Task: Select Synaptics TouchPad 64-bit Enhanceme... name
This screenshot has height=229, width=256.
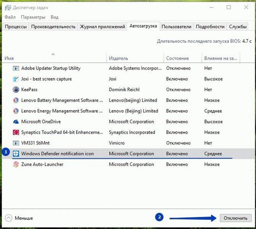Action: click(62, 132)
